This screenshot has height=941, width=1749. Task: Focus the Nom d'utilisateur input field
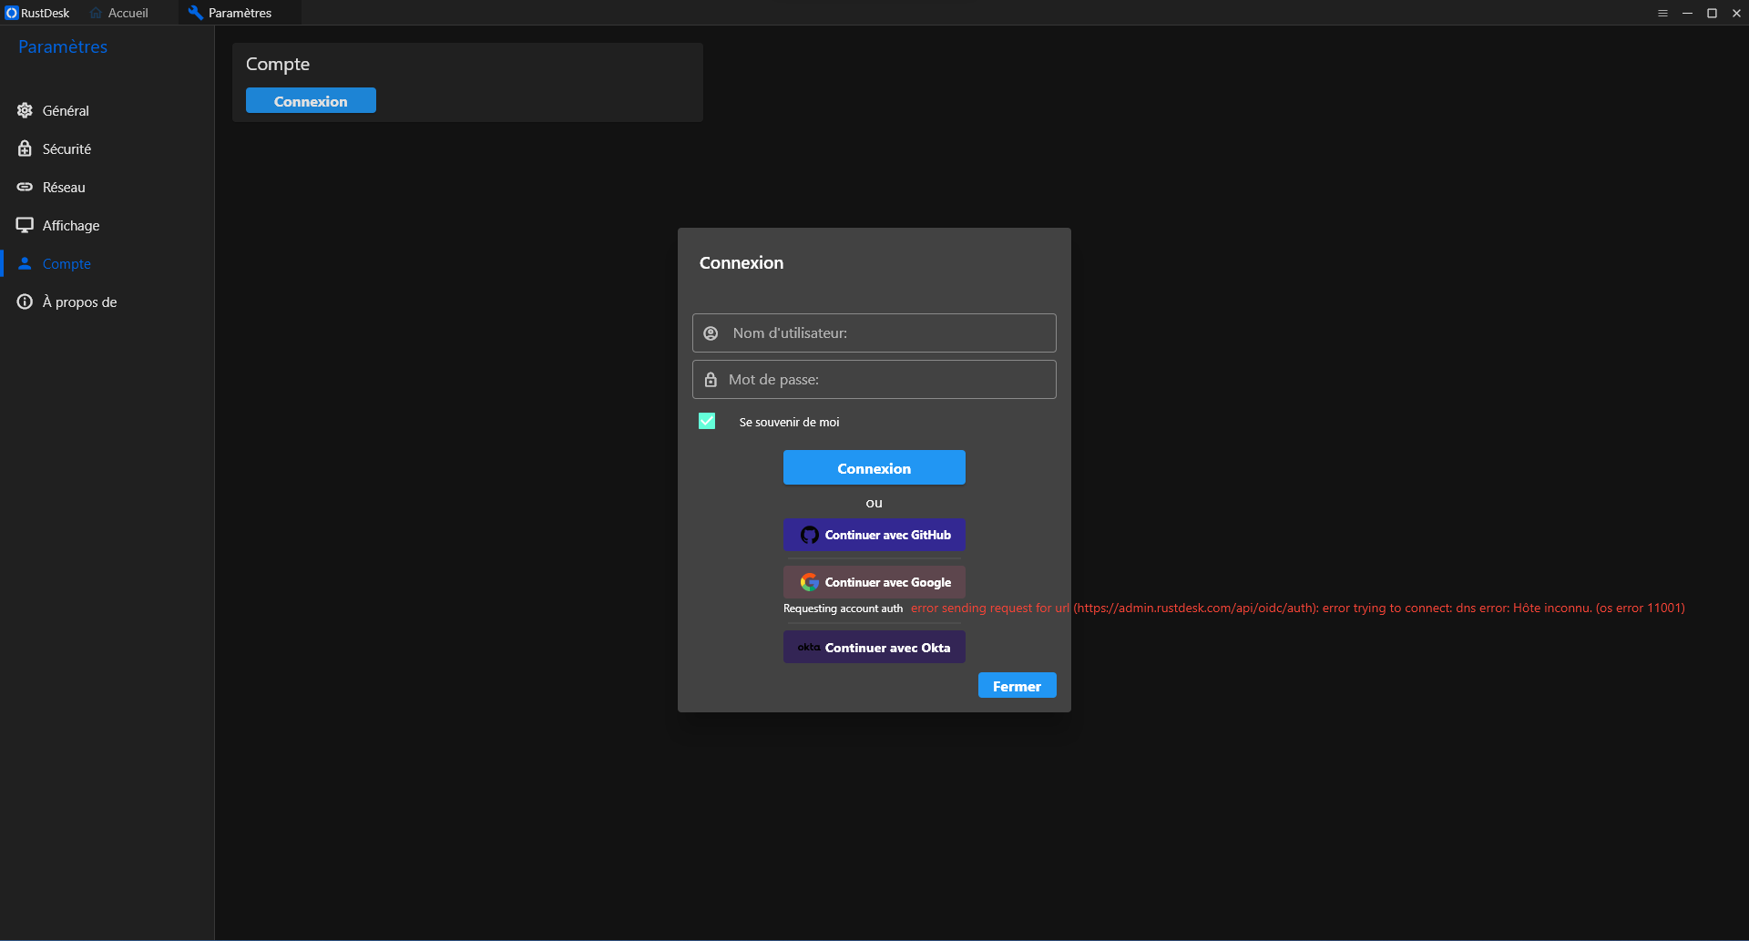coord(874,333)
